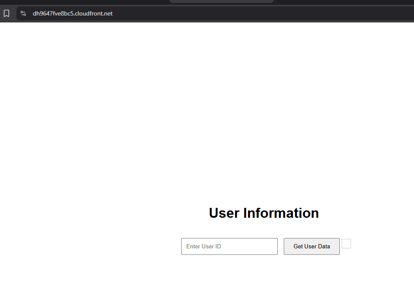Submit the user lookup with Get User Data
The width and height of the screenshot is (414, 282).
coord(311,246)
